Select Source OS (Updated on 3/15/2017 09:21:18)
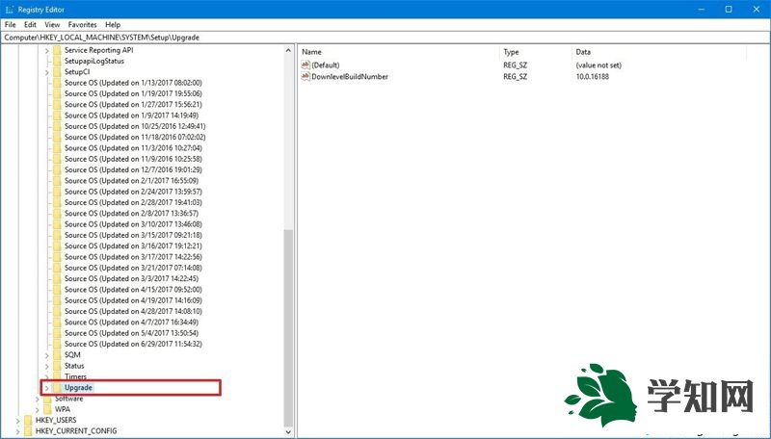This screenshot has width=771, height=439. pyautogui.click(x=133, y=235)
